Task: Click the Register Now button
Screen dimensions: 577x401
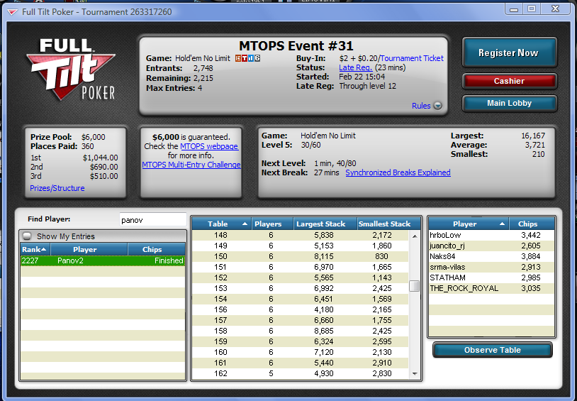Action: coord(509,53)
